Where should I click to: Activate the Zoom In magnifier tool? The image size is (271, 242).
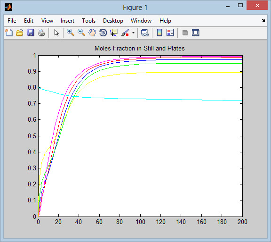pos(71,33)
